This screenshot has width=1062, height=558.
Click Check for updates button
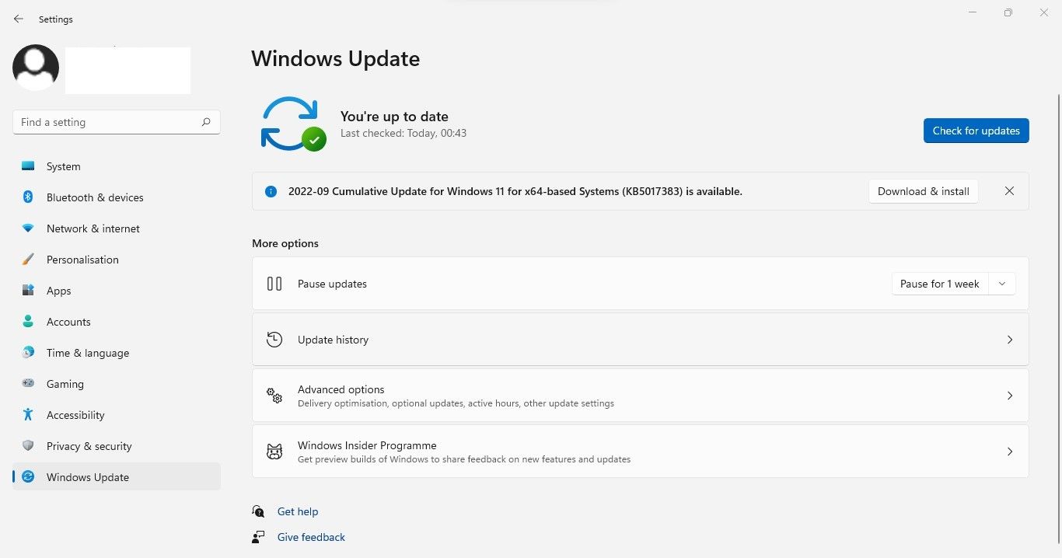976,131
